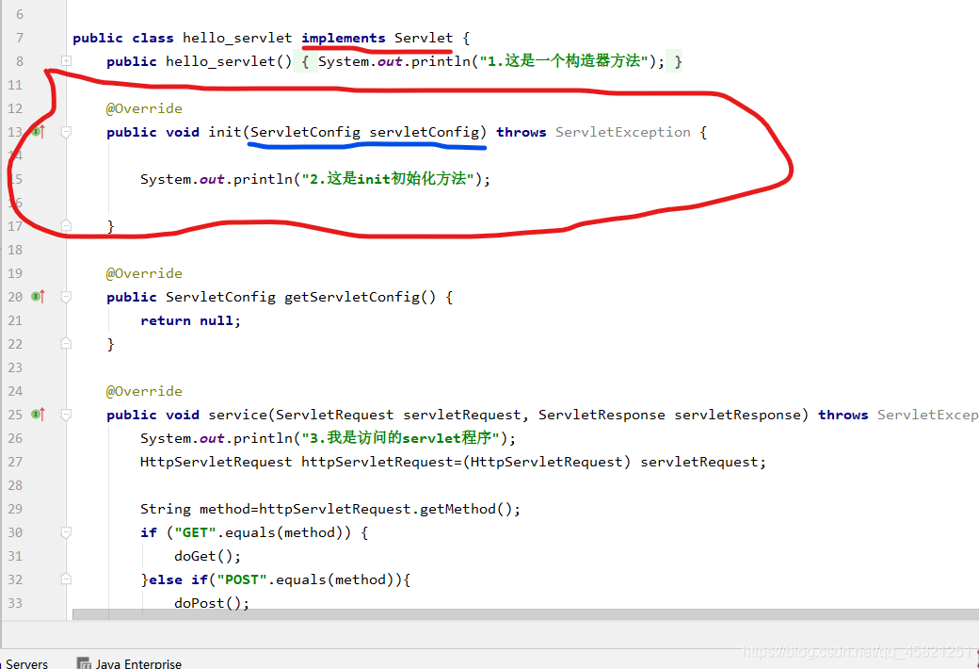
Task: Click the doPost() call on line 33
Action: coord(207,603)
